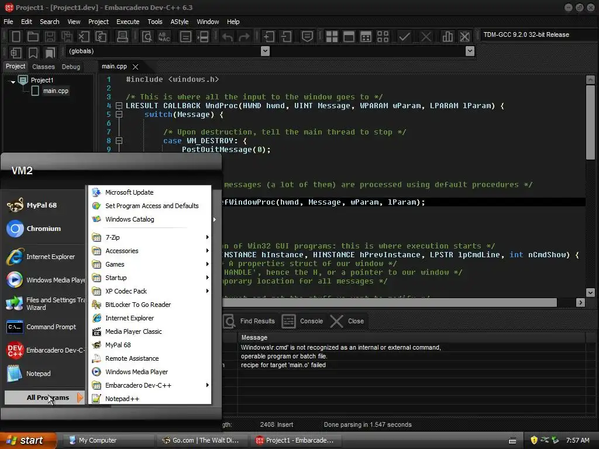Screen dimensions: 599x449
Task: Click the Debug checkmark toolbar icon
Action: coord(404,37)
